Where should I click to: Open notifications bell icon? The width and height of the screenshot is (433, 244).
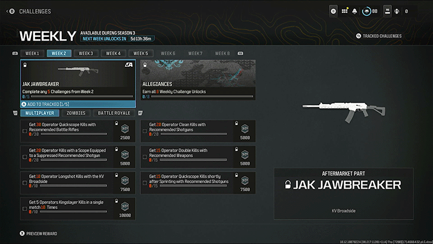[354, 11]
